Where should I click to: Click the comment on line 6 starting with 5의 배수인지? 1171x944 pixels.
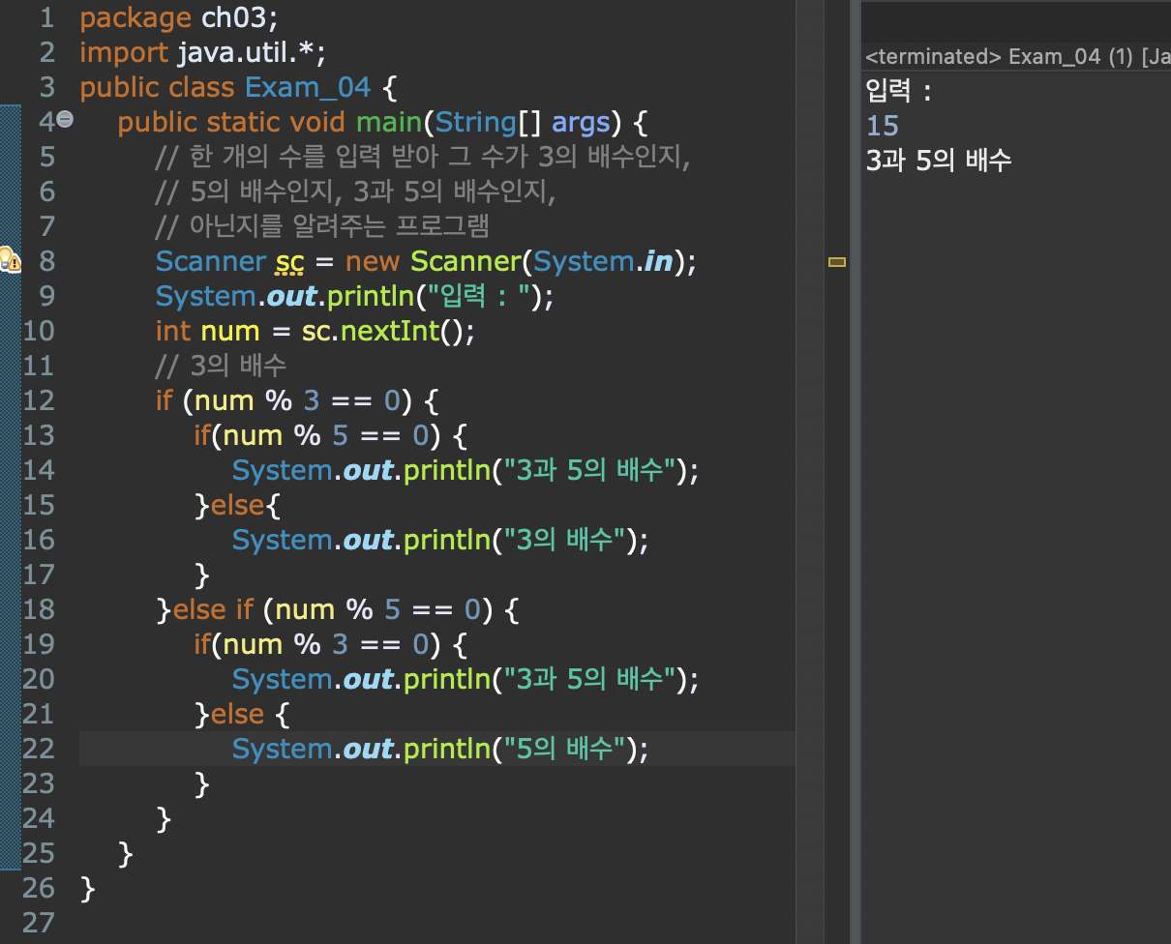click(x=356, y=192)
